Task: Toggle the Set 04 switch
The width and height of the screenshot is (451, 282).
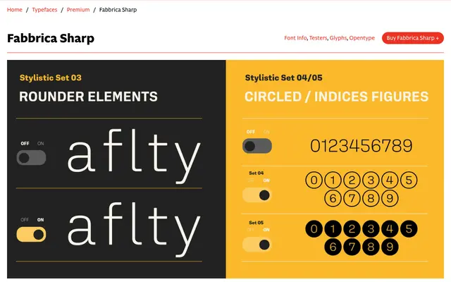Action: [257, 195]
